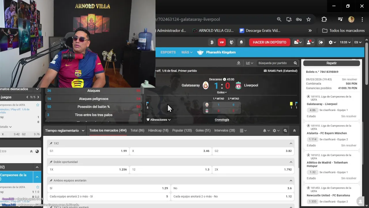Open markets bell notification dropdown
Image resolution: width=369 pixels, height=208 pixels.
point(266,131)
